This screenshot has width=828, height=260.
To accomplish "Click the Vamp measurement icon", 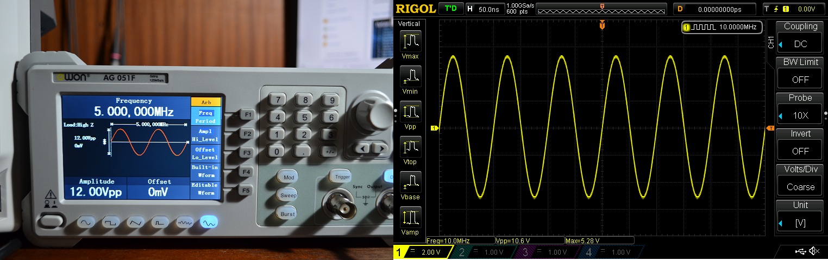I will coord(411,217).
